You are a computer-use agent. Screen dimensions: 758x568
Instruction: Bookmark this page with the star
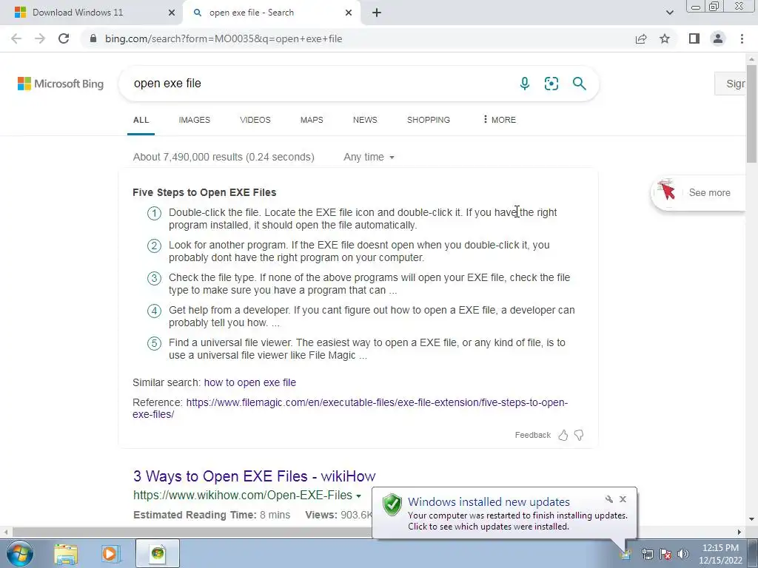click(665, 38)
